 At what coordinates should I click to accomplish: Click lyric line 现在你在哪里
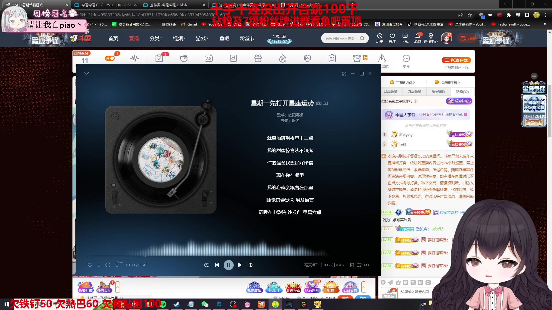coord(290,175)
